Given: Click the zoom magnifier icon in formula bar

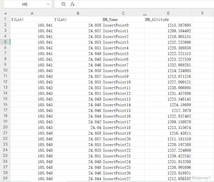Looking at the screenshot, I should pyautogui.click(x=64, y=4).
